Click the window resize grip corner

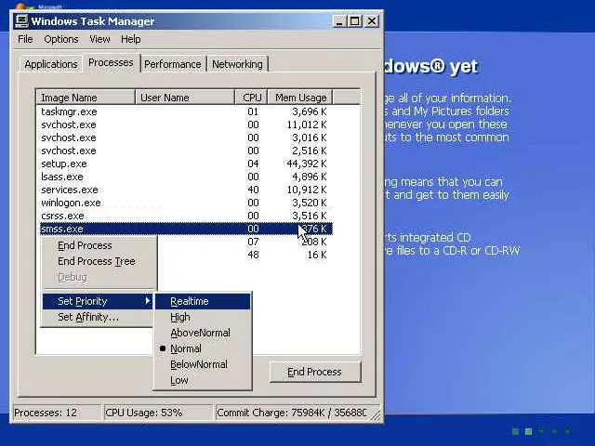(376, 415)
